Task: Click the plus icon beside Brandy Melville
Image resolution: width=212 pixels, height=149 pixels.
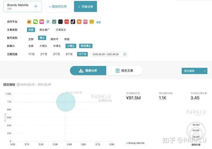Action: point(36,6)
